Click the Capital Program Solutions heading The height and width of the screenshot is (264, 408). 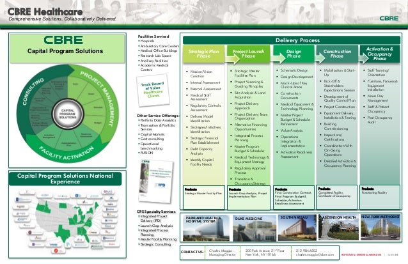pos(65,51)
